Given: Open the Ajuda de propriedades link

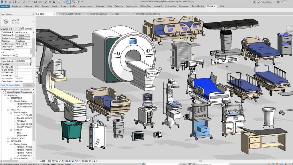Looking at the screenshot, I should pos(10,85).
